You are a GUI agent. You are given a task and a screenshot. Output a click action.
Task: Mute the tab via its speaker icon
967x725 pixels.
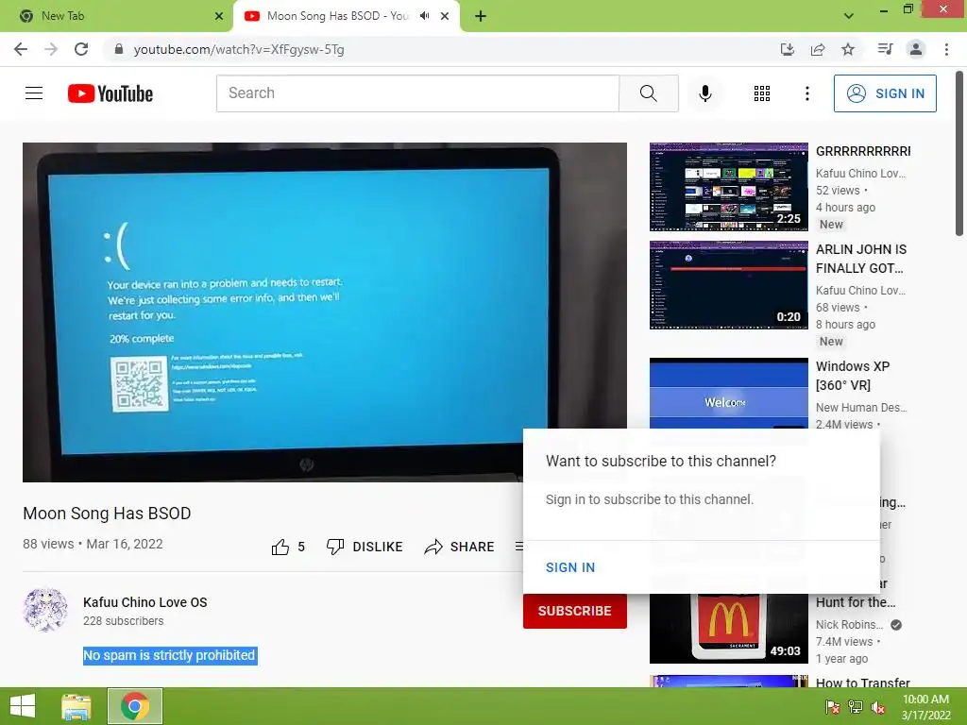(424, 16)
